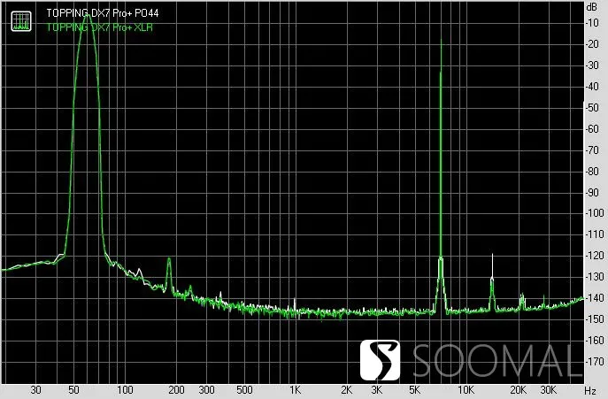Screen dimensions: 608x399
Task: Click the "-170" dB axis label
Action: pyautogui.click(x=595, y=362)
